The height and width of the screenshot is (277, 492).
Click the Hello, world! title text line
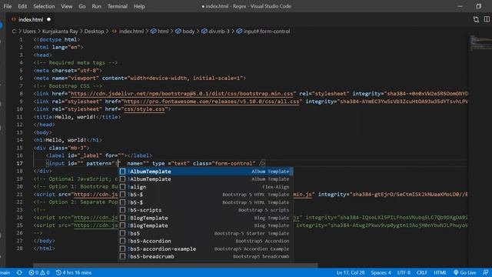(x=77, y=117)
